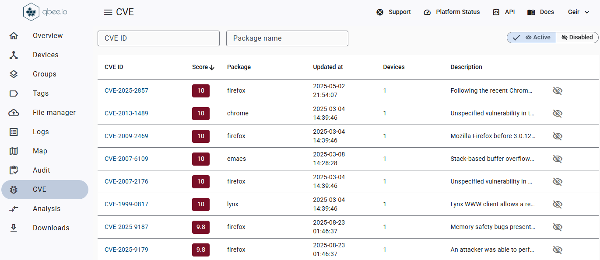Click the Score sort arrow
Viewport: 600px width, 260px height.
[x=212, y=67]
